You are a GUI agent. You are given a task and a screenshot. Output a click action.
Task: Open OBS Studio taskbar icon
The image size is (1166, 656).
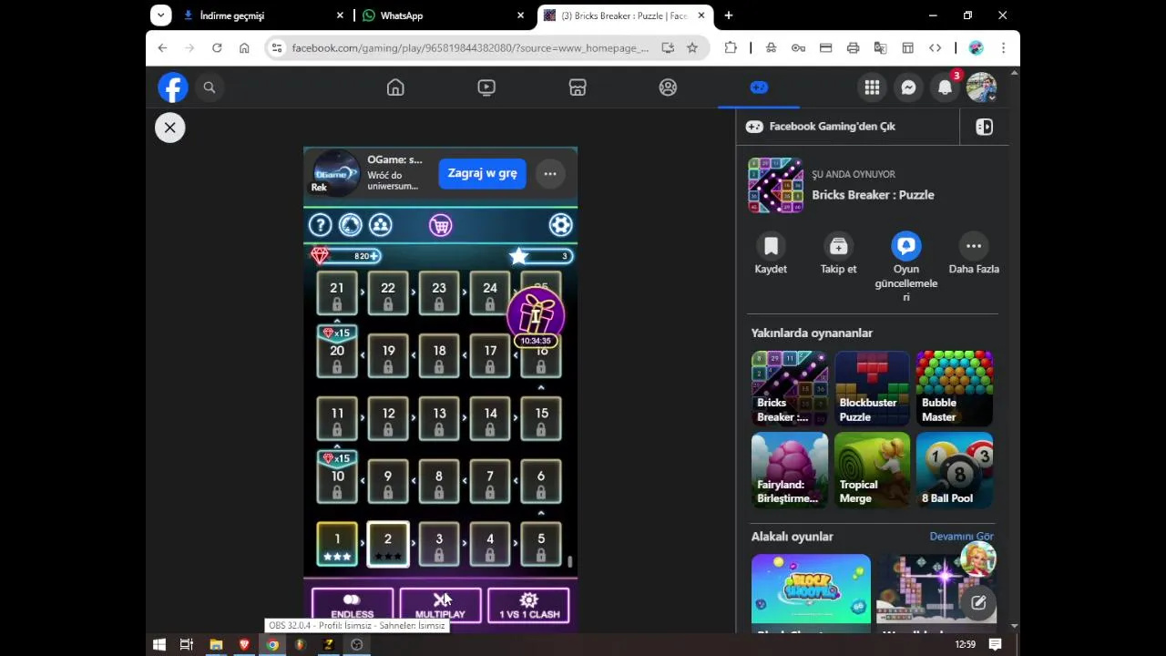[x=357, y=644]
